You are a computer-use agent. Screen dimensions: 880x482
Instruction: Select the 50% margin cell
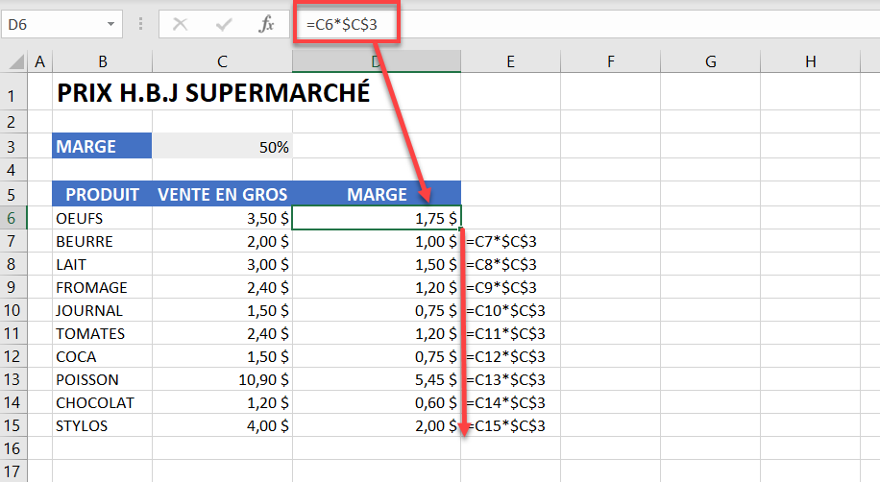(222, 146)
